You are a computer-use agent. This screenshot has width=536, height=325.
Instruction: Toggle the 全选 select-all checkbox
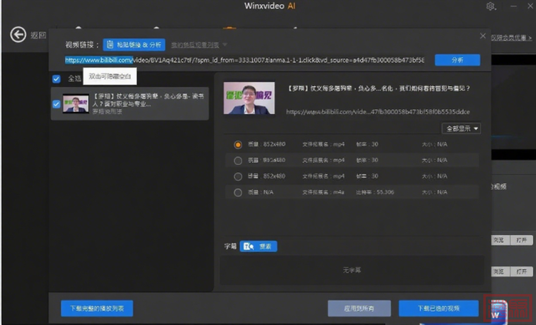coord(56,79)
